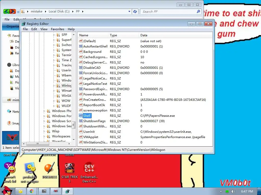Expand the Tracing registry key

pos(54,65)
